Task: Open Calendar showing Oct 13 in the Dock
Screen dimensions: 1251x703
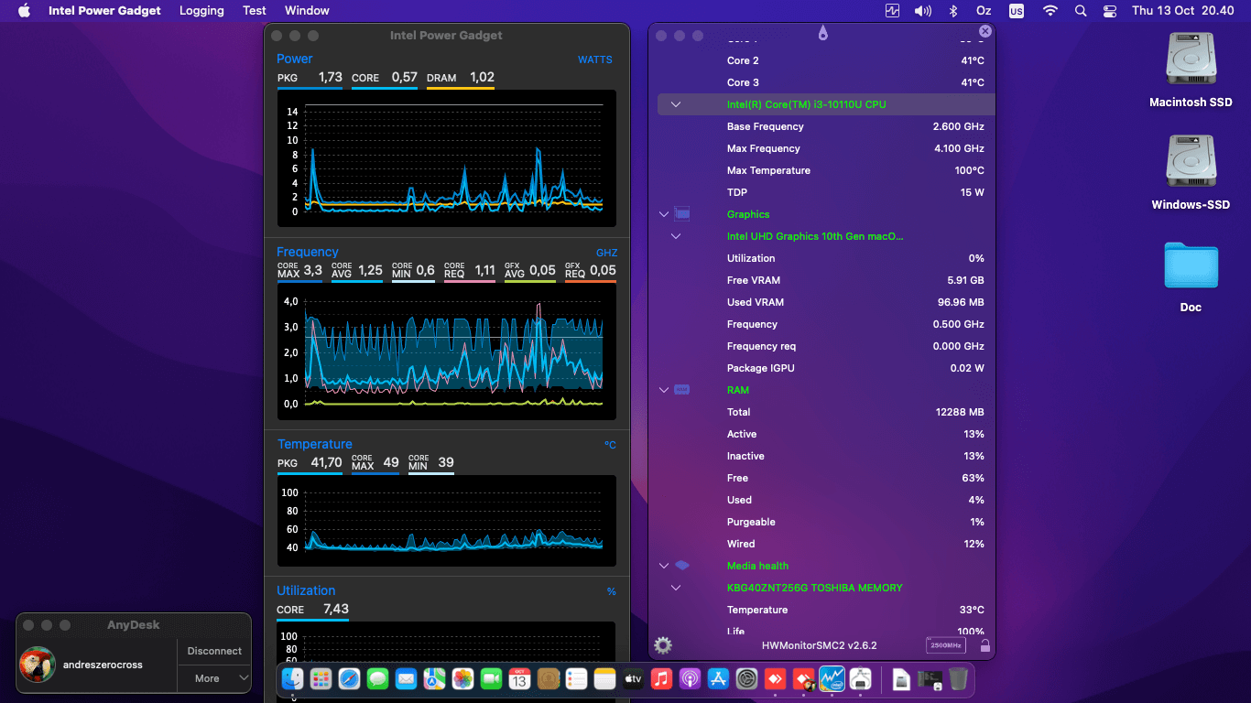Action: [519, 679]
